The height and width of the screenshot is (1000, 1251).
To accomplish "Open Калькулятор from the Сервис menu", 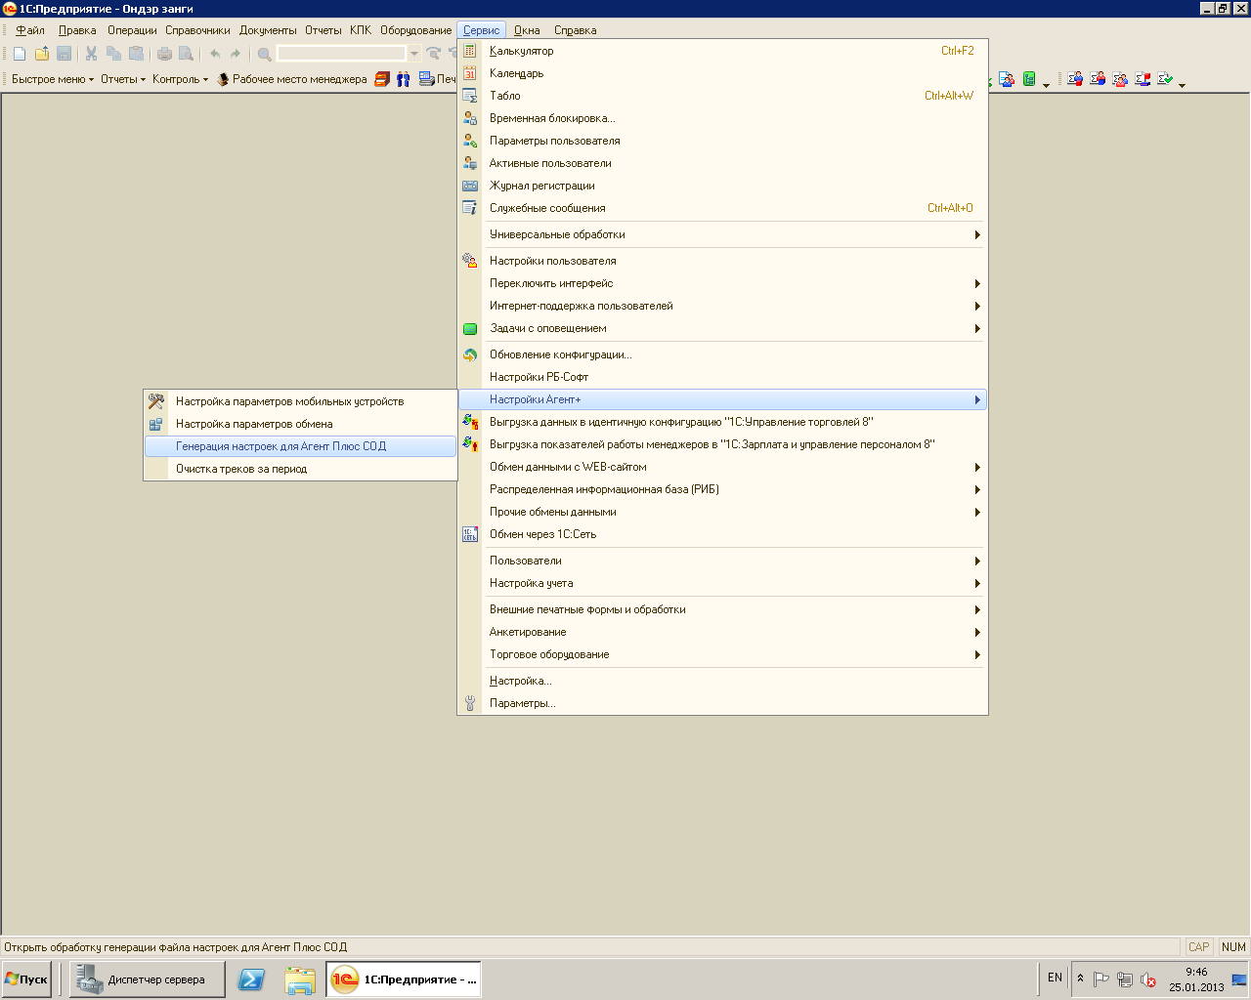I will [x=522, y=51].
